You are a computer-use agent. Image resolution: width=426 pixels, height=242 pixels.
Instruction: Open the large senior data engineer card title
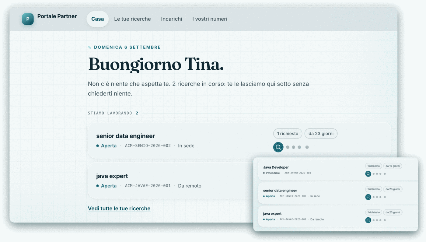[126, 136]
